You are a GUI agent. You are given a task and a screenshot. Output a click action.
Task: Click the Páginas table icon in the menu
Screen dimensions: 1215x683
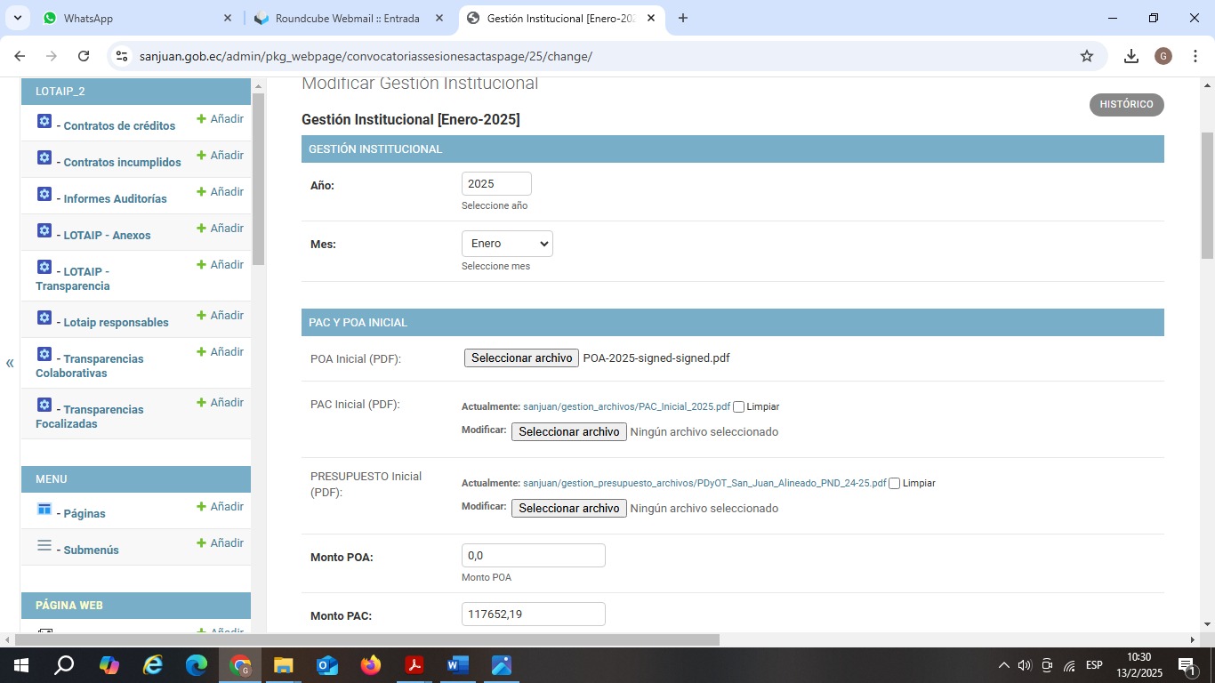click(44, 509)
